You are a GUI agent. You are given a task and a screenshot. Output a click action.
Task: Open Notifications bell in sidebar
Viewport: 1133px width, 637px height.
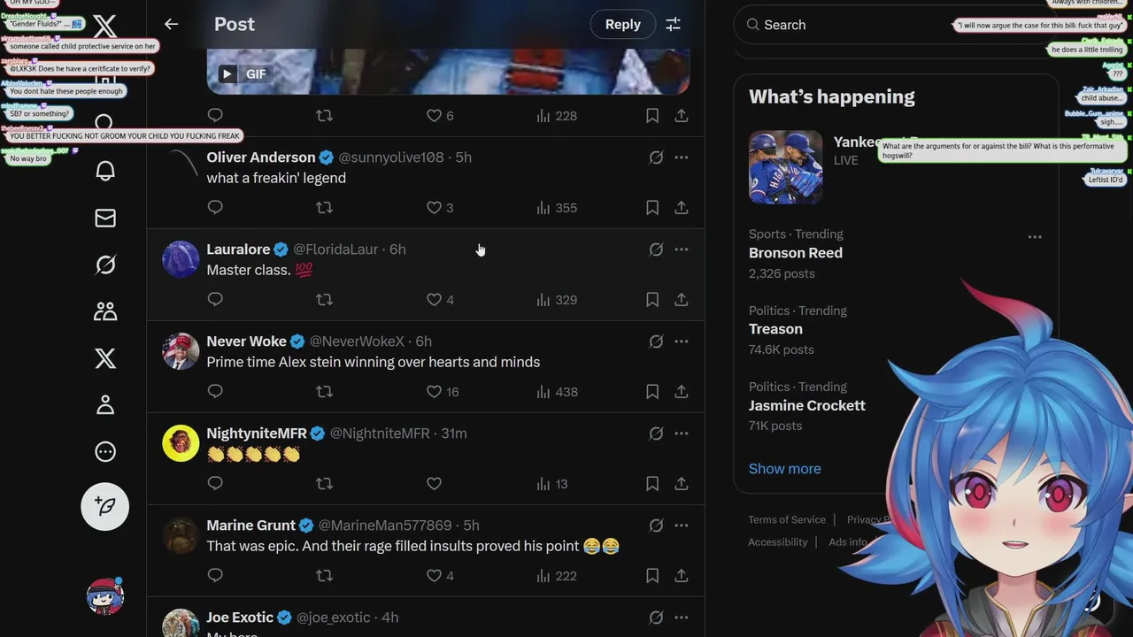click(105, 171)
